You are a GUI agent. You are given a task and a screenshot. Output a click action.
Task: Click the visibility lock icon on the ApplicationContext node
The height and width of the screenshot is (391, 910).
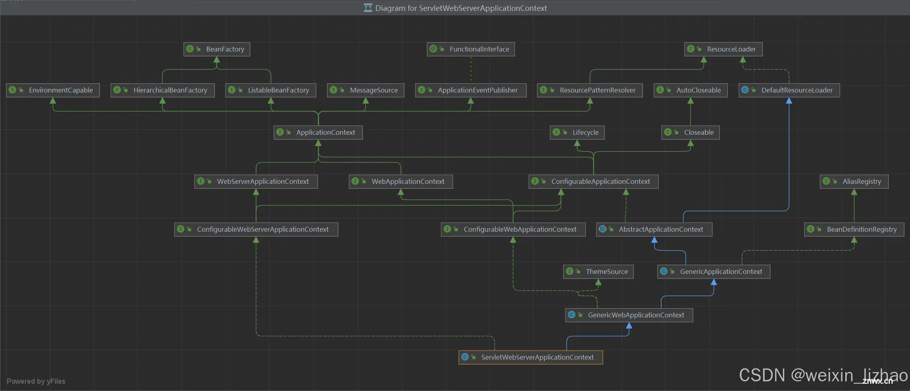click(x=288, y=132)
